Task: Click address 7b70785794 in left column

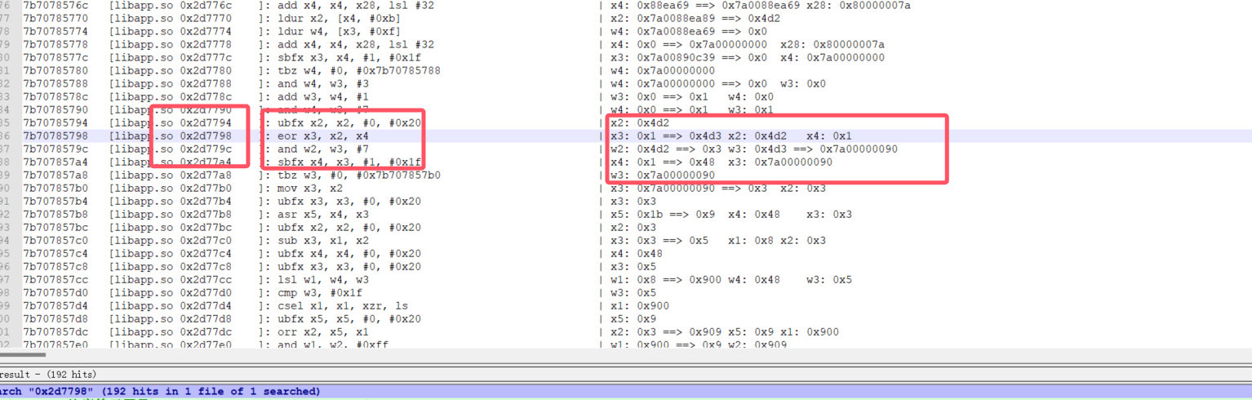Action: 55,122
